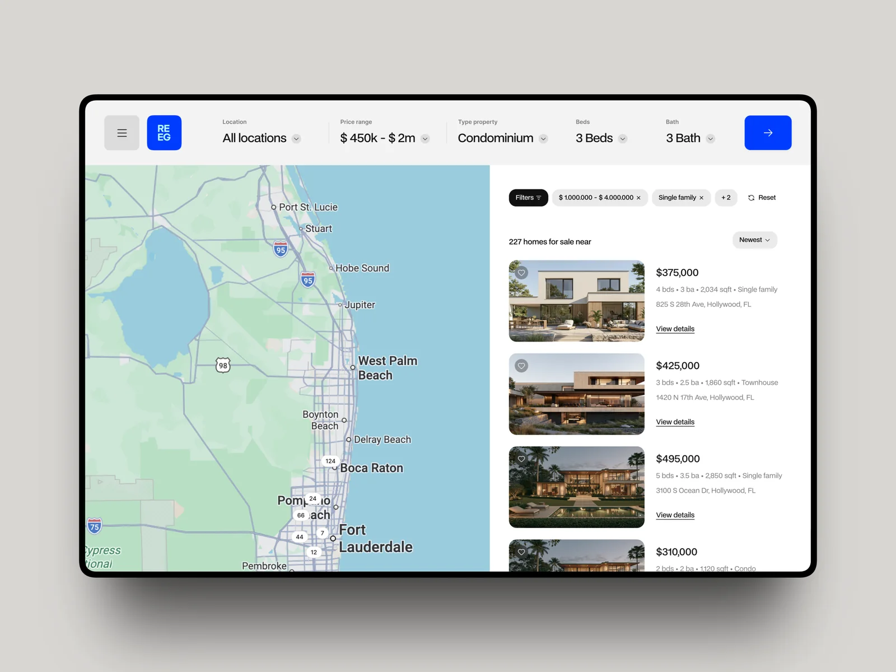This screenshot has width=896, height=672.
Task: Click the 44 cluster marker on map
Action: coord(300,536)
